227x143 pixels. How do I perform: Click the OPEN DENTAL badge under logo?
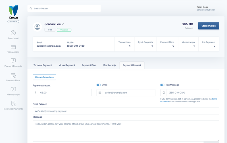[13, 22]
